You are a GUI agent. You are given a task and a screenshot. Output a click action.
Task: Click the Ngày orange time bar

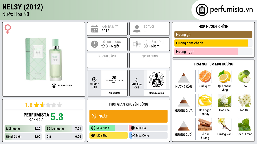click(x=128, y=116)
